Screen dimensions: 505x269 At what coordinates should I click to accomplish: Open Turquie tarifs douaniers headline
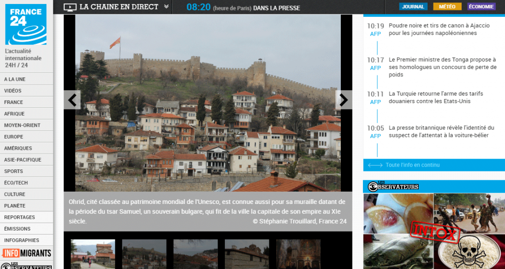click(436, 98)
